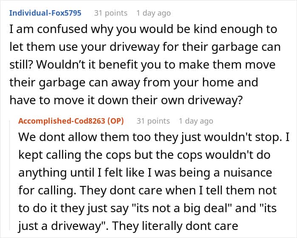
Task: Click the line starting "let them use your driveway"
Action: (145, 47)
